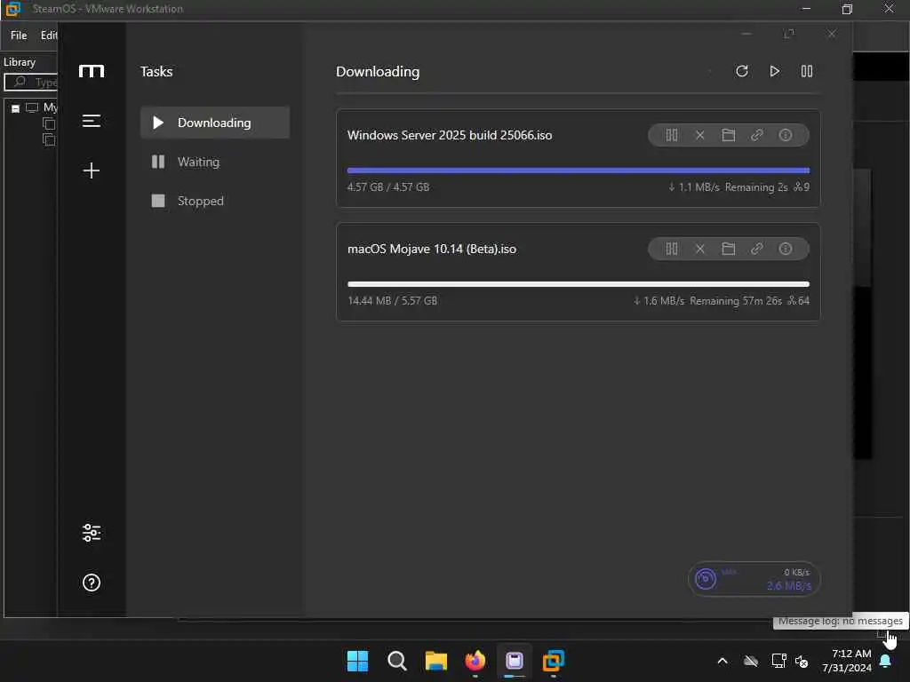This screenshot has height=682, width=910.
Task: Open the task list menu icon
Action: point(92,121)
